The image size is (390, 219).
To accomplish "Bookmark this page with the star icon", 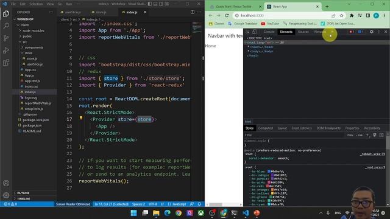I will pyautogui.click(x=341, y=15).
